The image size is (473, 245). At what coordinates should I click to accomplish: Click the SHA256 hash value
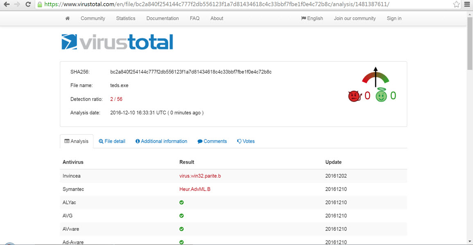tap(191, 72)
